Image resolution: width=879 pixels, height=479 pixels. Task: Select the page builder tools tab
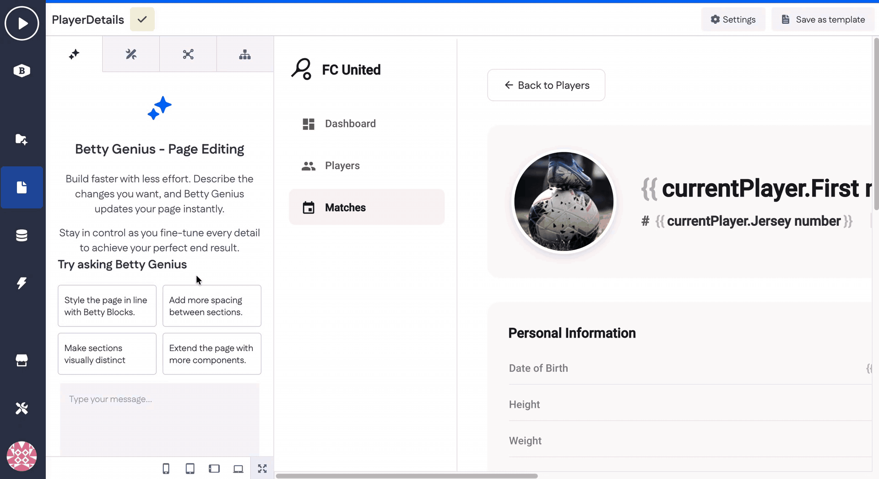(x=131, y=54)
